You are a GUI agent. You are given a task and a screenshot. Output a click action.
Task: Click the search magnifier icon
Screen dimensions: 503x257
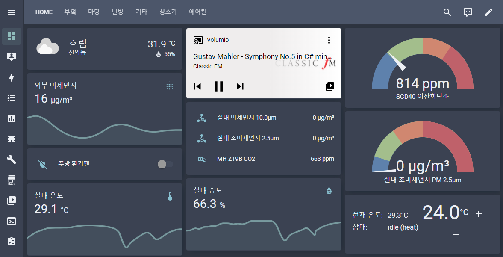click(447, 12)
